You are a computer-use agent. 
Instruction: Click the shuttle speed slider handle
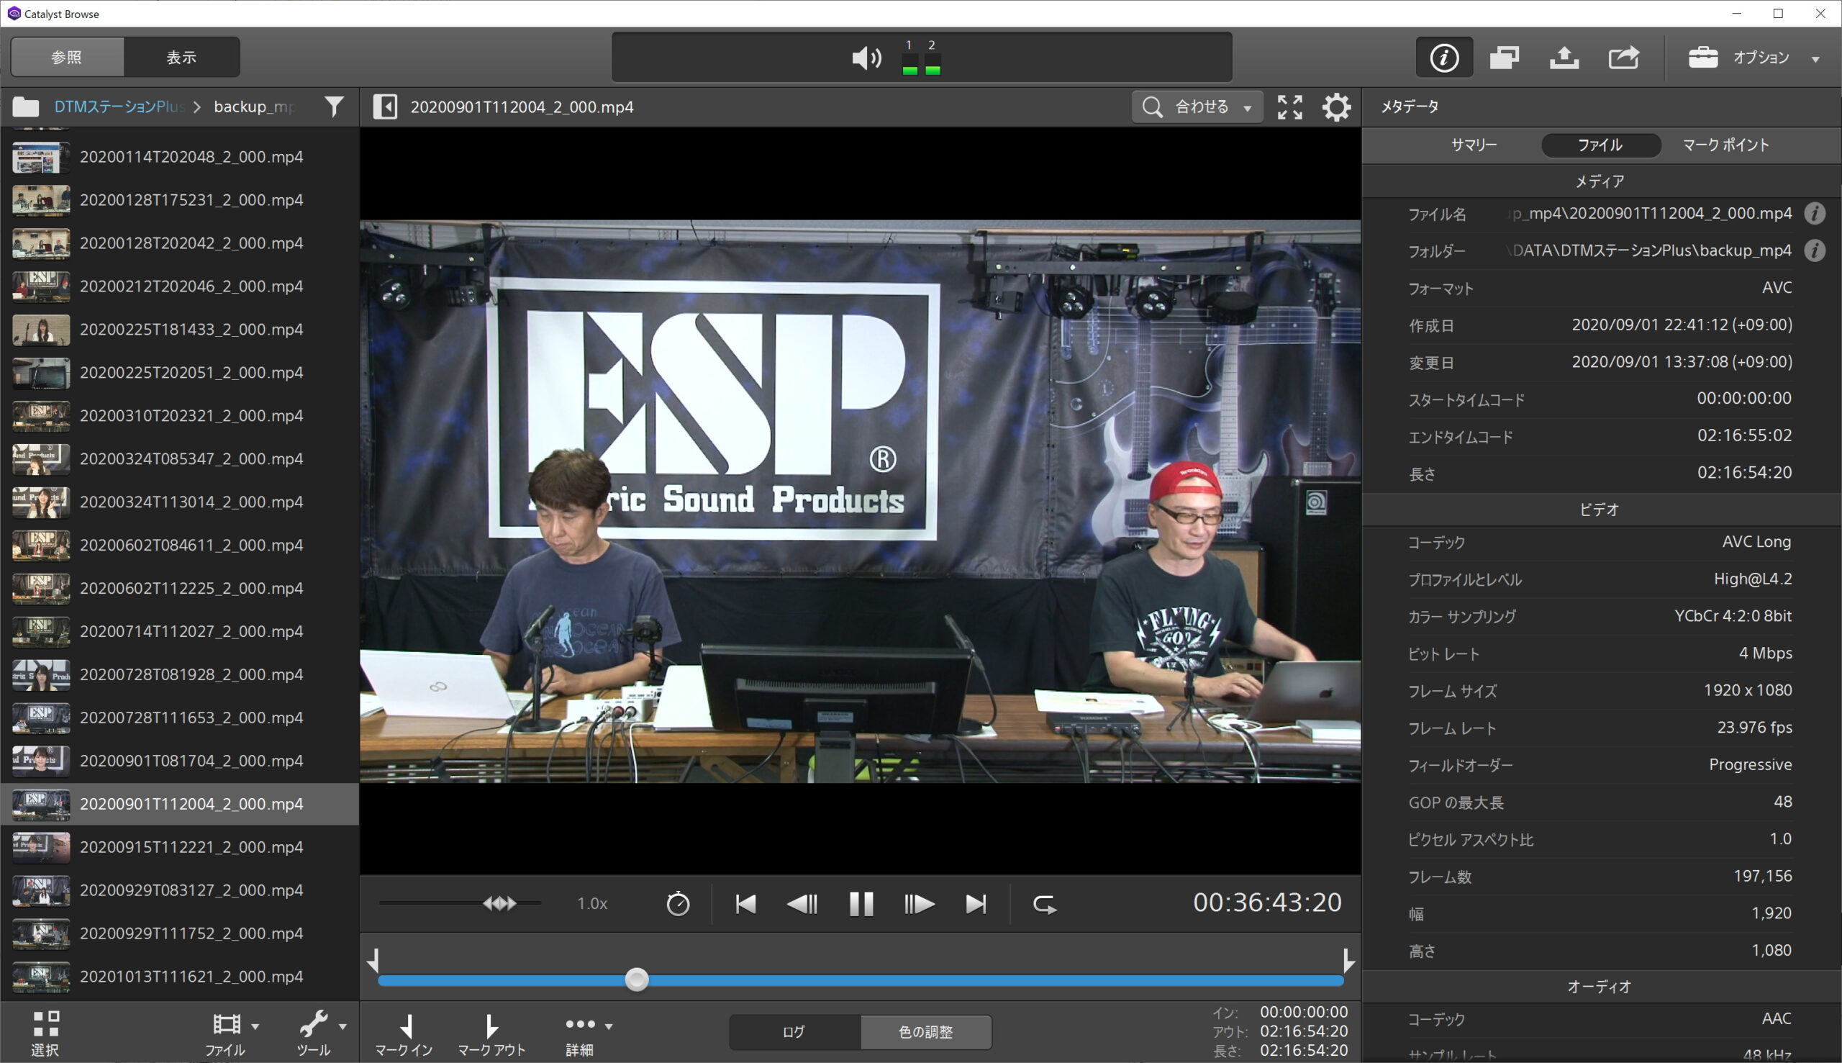click(500, 904)
